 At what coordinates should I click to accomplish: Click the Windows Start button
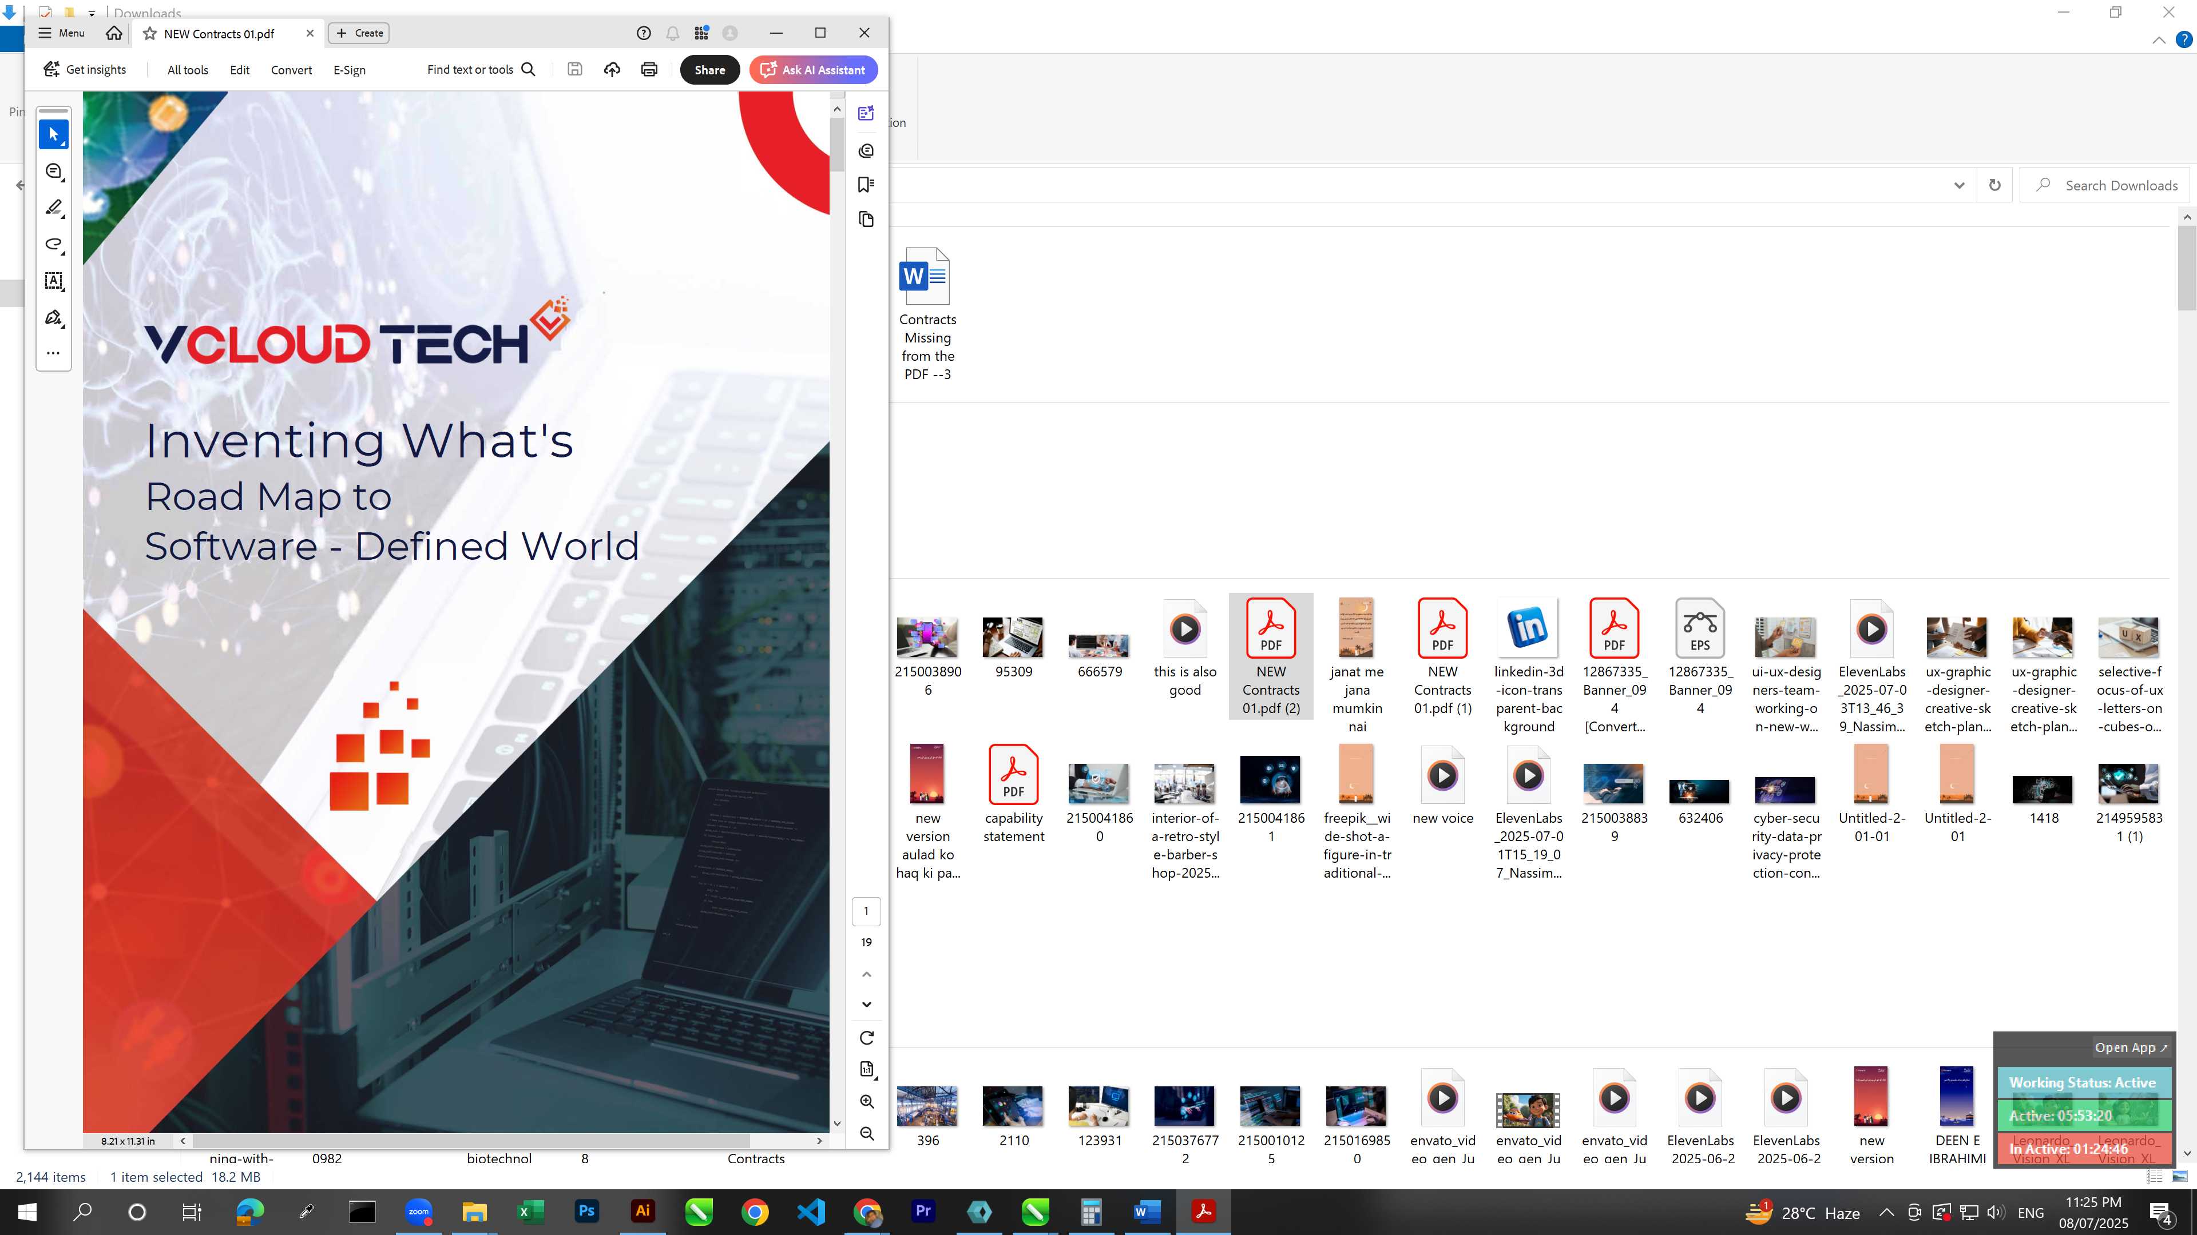[26, 1212]
